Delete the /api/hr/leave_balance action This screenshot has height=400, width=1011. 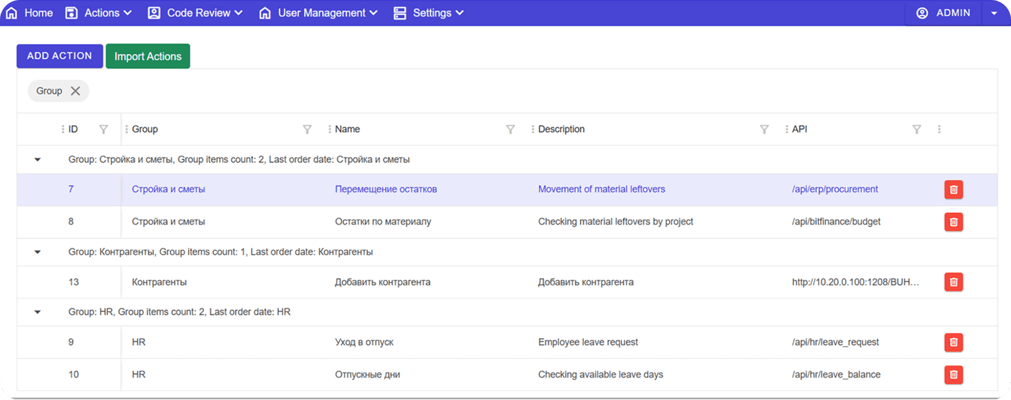point(953,374)
